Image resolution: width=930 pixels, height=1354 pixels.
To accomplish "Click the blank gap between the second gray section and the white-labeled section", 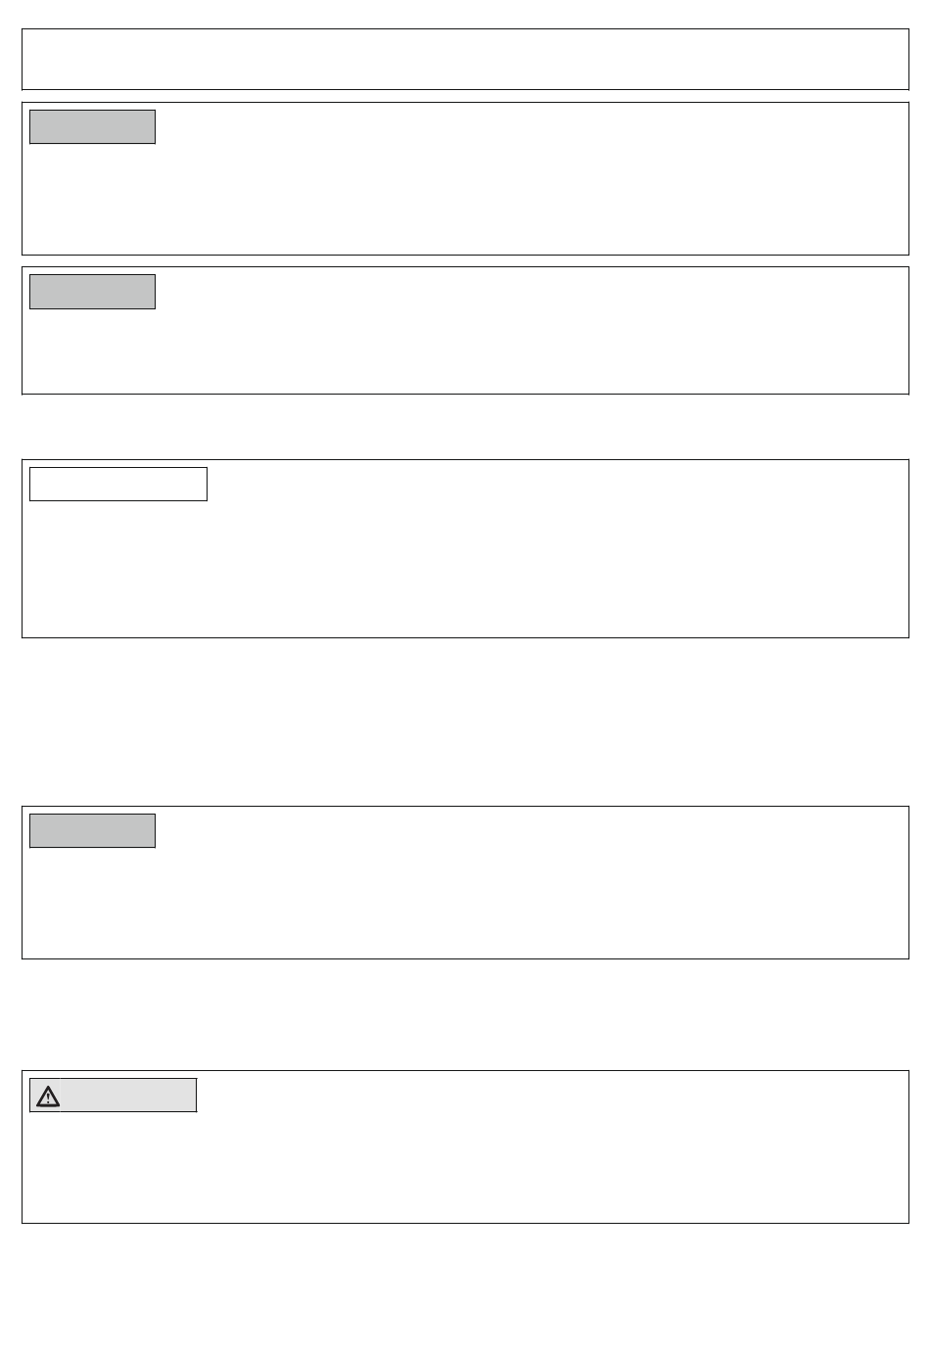I will (x=465, y=427).
